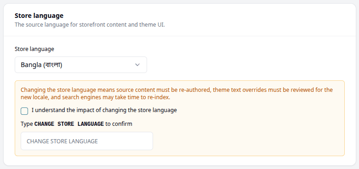Click the "Store language" field label
This screenshot has height=169, width=359.
click(34, 49)
